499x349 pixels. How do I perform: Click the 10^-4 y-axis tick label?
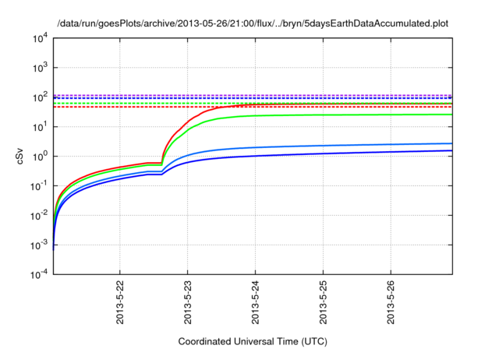[x=39, y=274]
